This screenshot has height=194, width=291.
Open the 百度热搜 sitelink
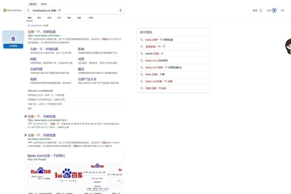[x=37, y=68]
